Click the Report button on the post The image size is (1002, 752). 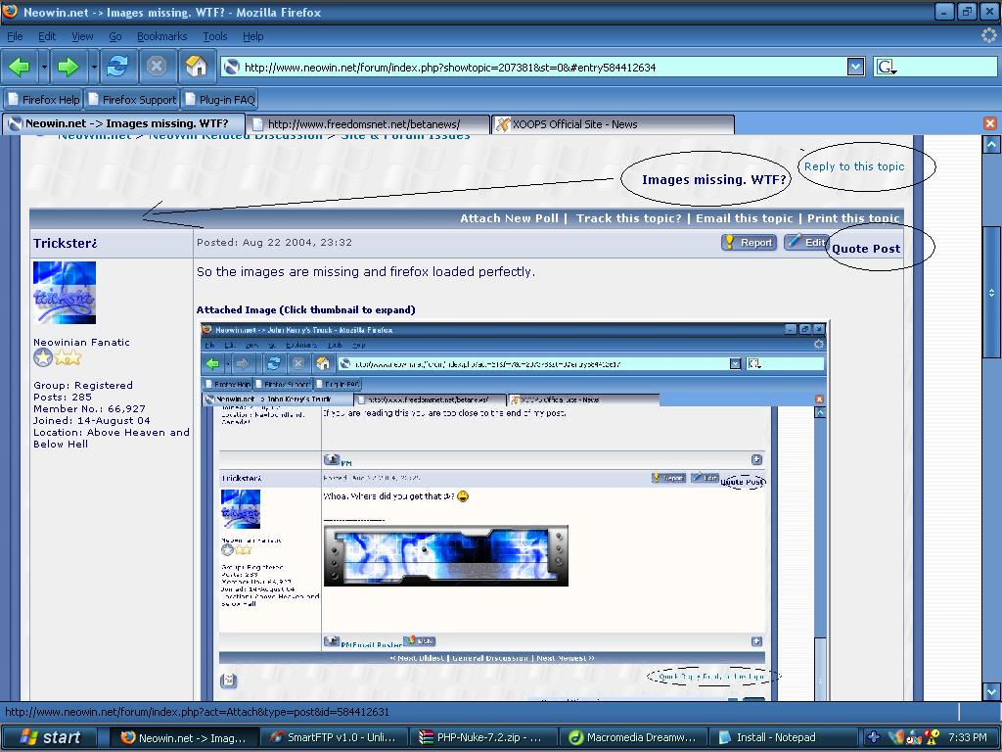(x=749, y=242)
